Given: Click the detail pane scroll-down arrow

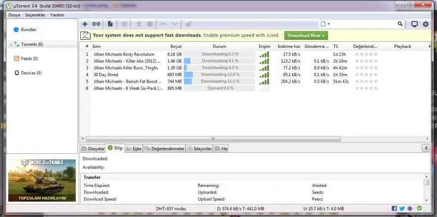Looking at the screenshot, I should point(427,200).
